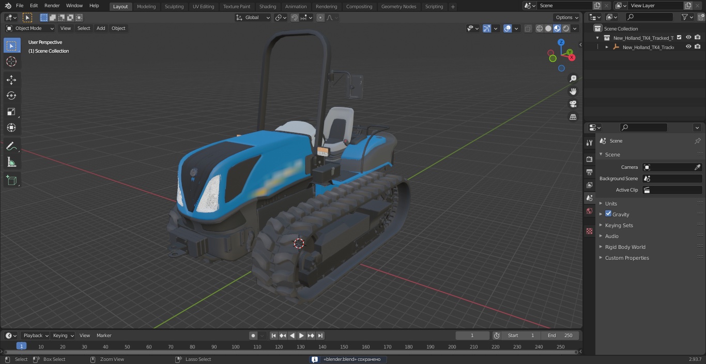Disable rendering of New_Holland collection camera icon
Image resolution: width=706 pixels, height=364 pixels.
point(698,38)
